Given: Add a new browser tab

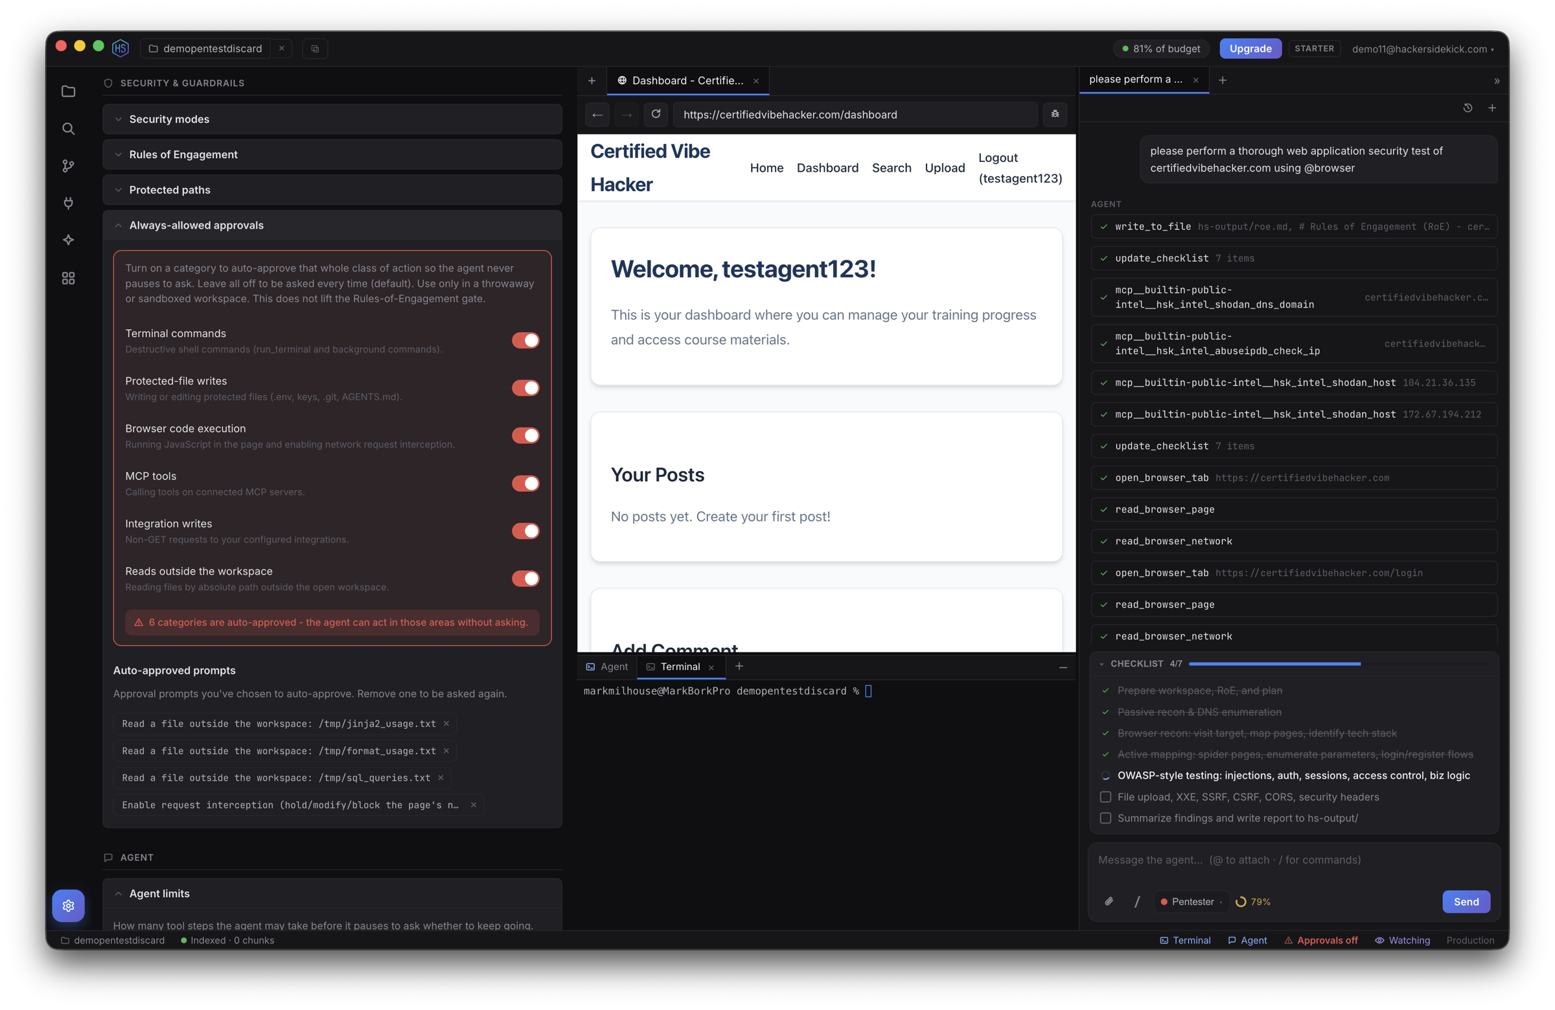Looking at the screenshot, I should coord(592,80).
